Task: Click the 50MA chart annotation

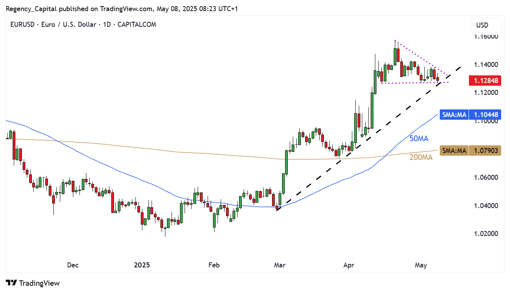Action: [x=419, y=138]
